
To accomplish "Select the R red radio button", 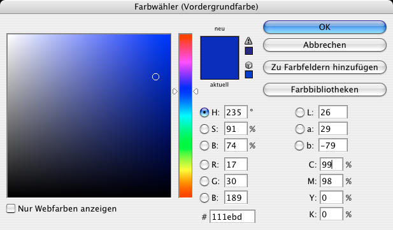I will [204, 164].
